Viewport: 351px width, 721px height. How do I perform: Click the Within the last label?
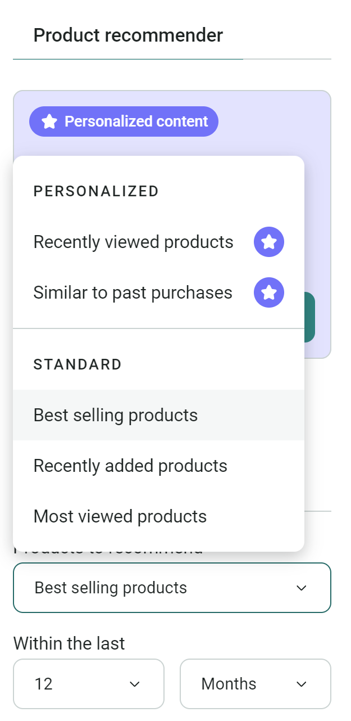[x=70, y=643]
